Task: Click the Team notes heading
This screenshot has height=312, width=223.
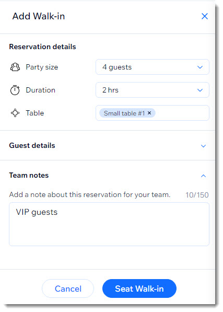Action: (29, 175)
